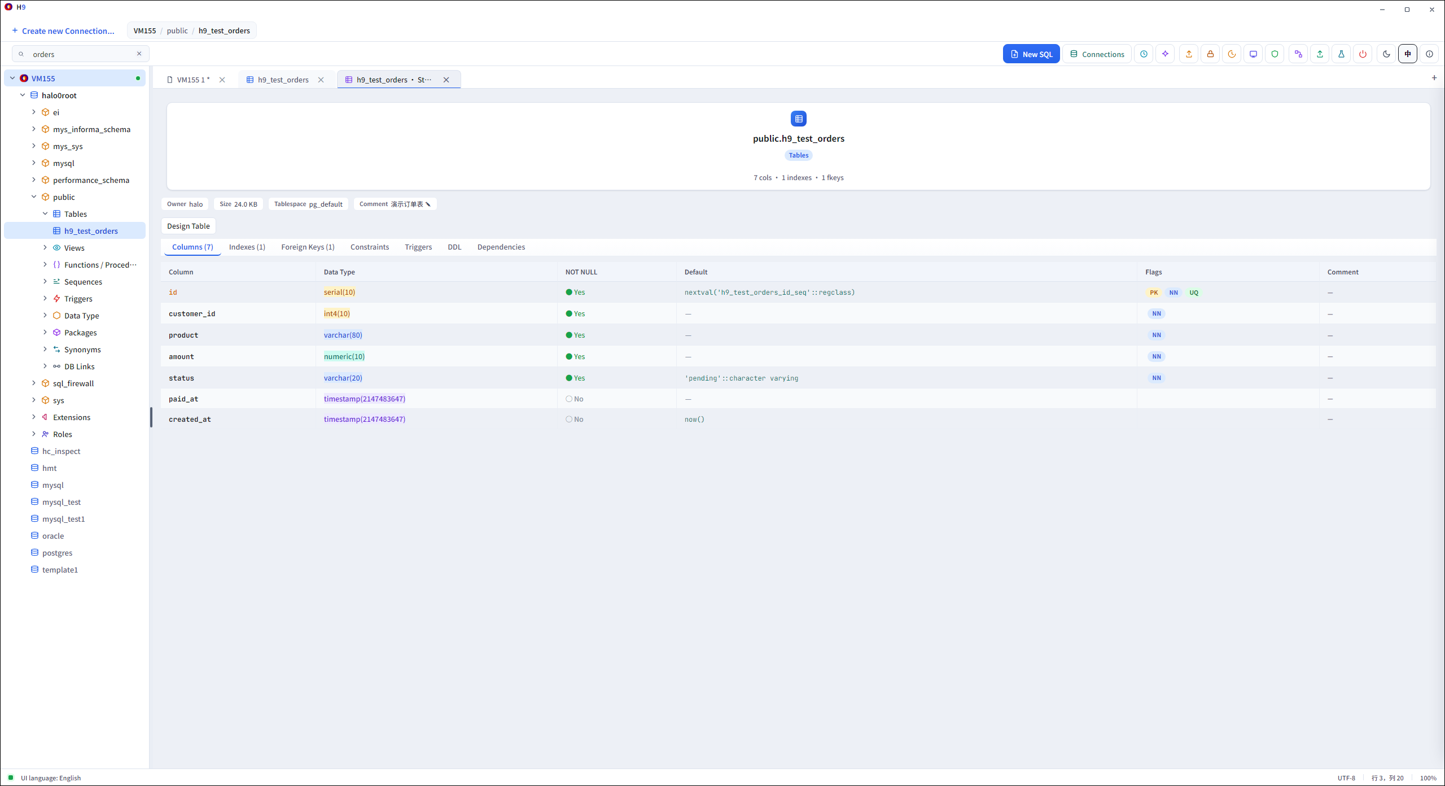The height and width of the screenshot is (786, 1445).
Task: Edit the table comment pencil icon
Action: [x=428, y=204]
